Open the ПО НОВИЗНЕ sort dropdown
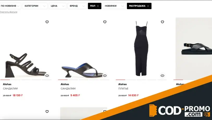Screen dimensions: 212x120 [10, 6]
